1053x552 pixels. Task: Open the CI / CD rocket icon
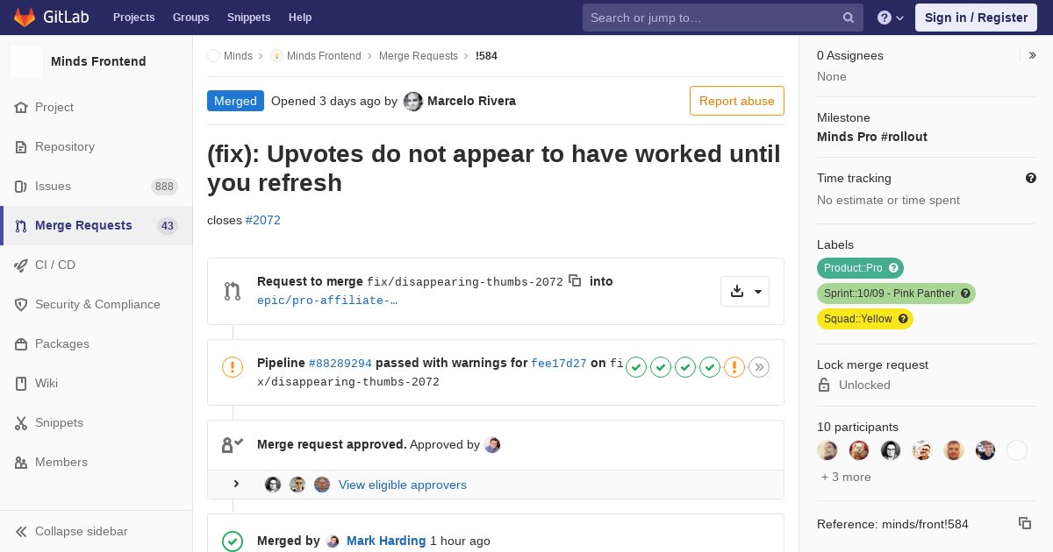tap(21, 265)
